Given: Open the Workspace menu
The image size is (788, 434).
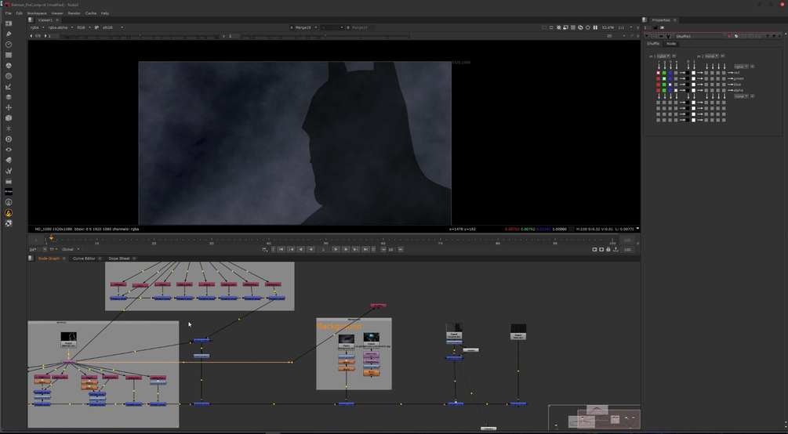Looking at the screenshot, I should click(37, 13).
